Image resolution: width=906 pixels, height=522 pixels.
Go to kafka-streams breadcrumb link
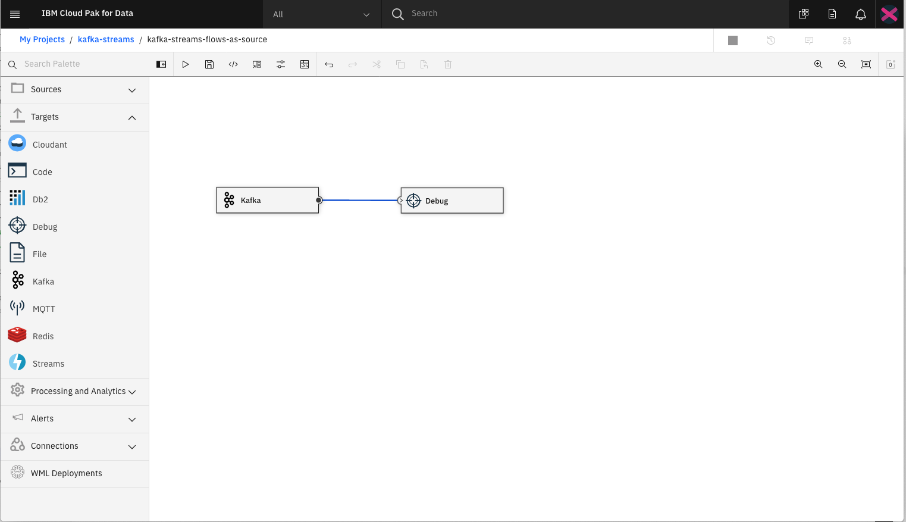pyautogui.click(x=106, y=39)
